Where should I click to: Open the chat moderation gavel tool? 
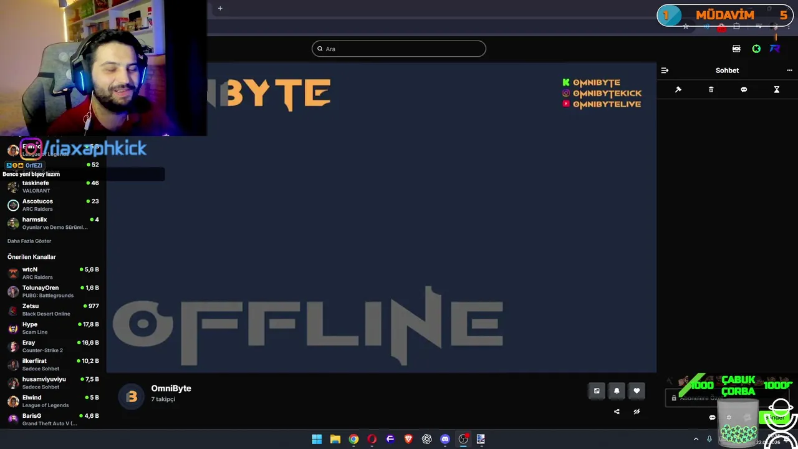(678, 90)
